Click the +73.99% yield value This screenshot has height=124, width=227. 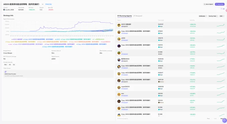[193, 73]
